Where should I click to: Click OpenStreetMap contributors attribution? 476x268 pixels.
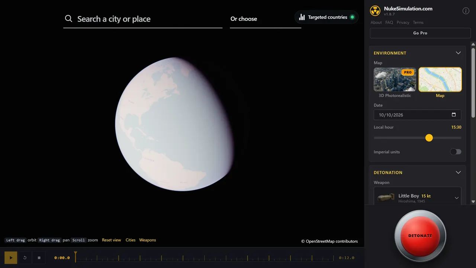pos(329,241)
